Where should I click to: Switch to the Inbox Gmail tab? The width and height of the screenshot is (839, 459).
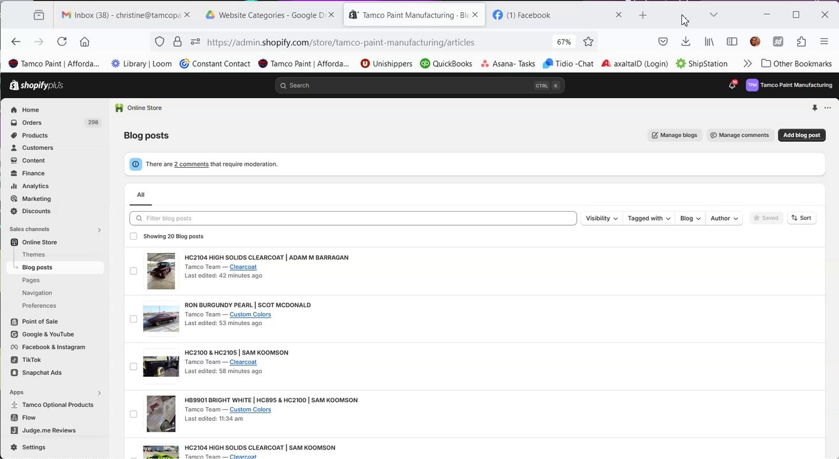point(126,15)
